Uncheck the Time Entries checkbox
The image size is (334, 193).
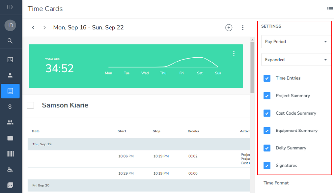point(267,78)
